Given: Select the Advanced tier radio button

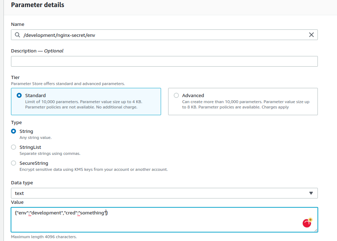Looking at the screenshot, I should (176, 95).
